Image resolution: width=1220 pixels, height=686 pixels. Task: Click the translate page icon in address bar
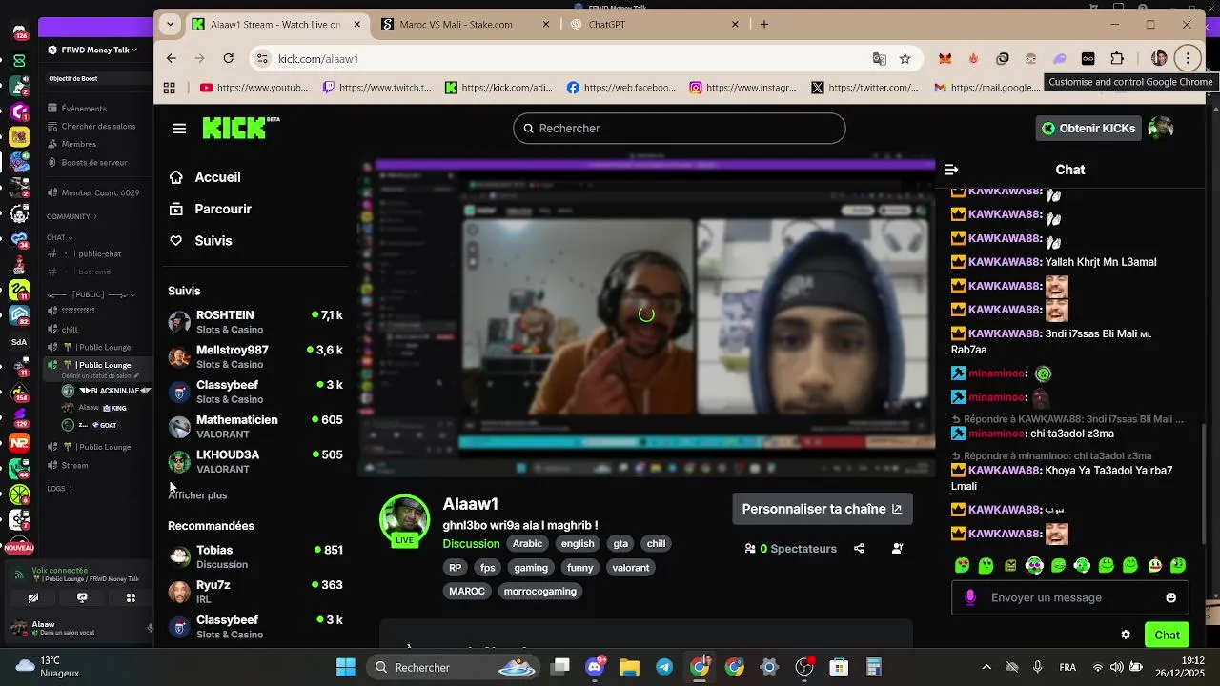(x=879, y=59)
